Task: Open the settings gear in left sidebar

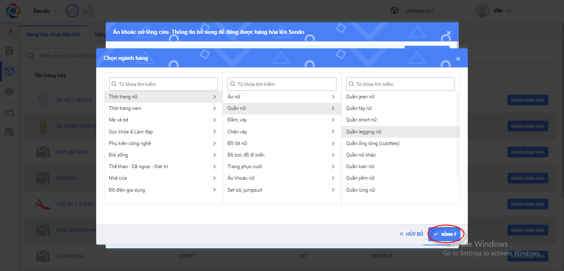Action: [9, 92]
